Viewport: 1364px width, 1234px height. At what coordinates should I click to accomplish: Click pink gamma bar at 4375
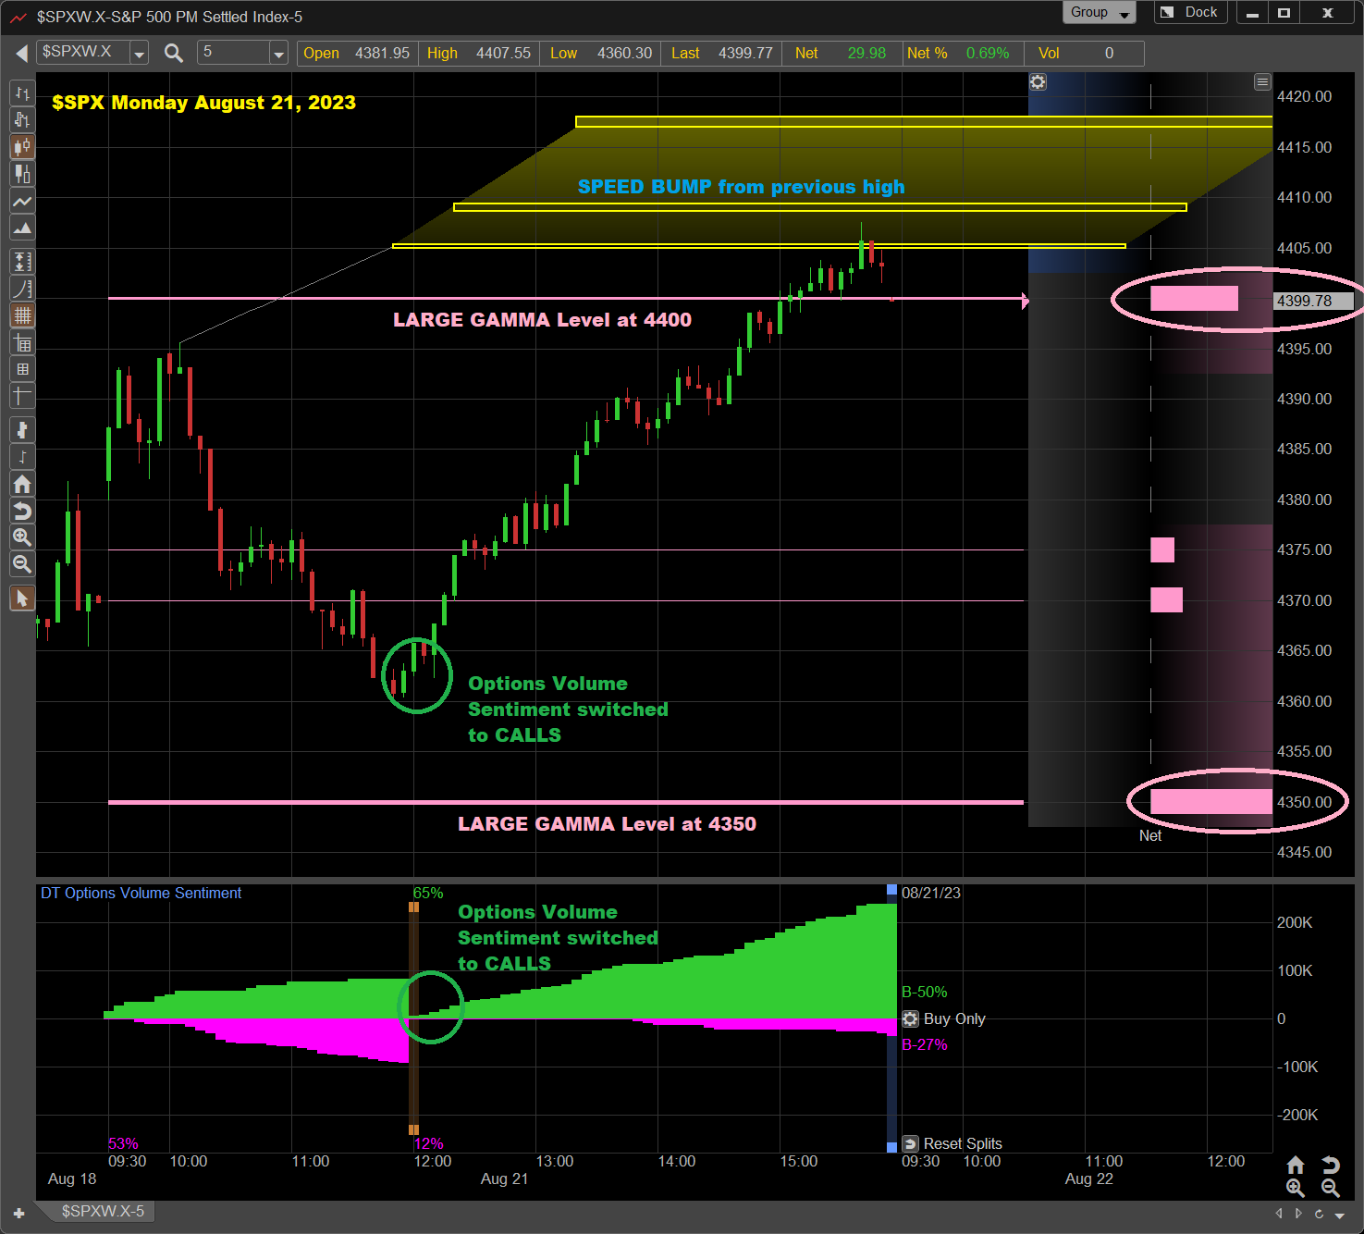pyautogui.click(x=1162, y=549)
